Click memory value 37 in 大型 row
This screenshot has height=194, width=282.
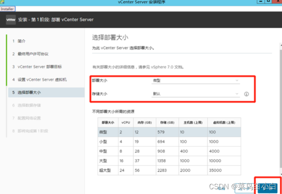[x=137, y=161]
